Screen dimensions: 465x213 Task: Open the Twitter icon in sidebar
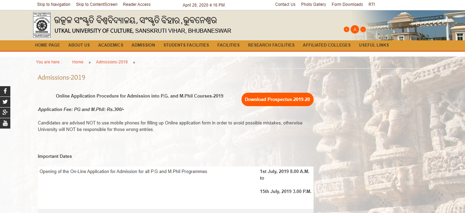[x=5, y=102]
